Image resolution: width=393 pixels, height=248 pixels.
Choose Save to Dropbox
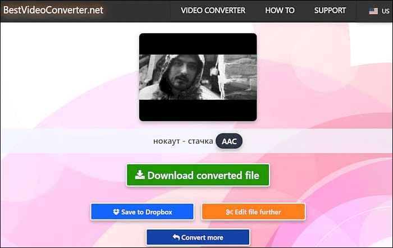142,212
